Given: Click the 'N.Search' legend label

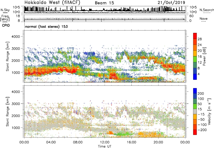Looking at the screenshot, I should tap(207, 10).
